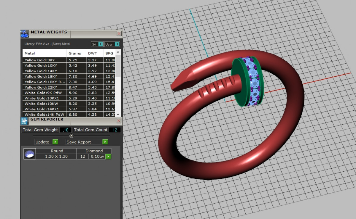Click the green arrow next to 0,10tw

(x=108, y=156)
